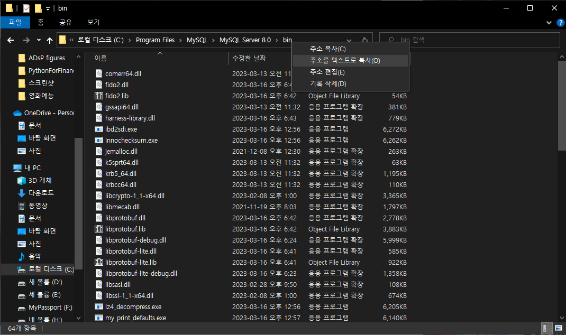
Task: Select the libprotobuf.lib library icon
Action: click(98, 229)
